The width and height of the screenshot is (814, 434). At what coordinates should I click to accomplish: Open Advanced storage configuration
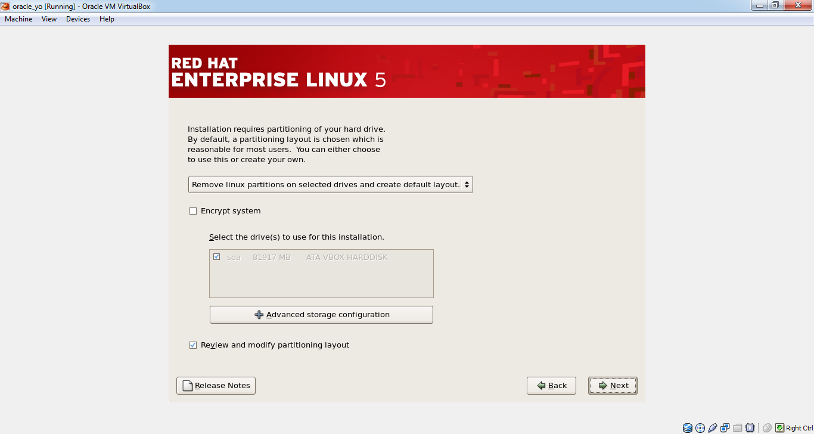pos(321,315)
